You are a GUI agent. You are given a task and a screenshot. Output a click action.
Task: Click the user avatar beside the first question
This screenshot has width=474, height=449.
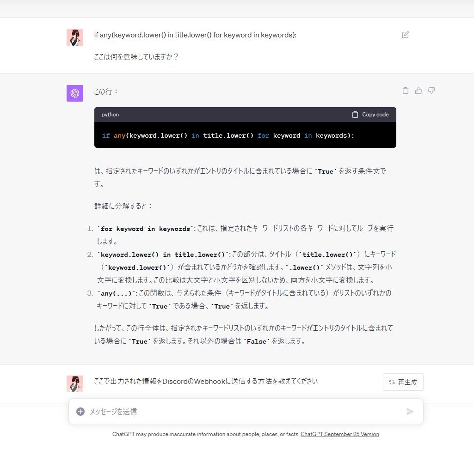pos(74,37)
